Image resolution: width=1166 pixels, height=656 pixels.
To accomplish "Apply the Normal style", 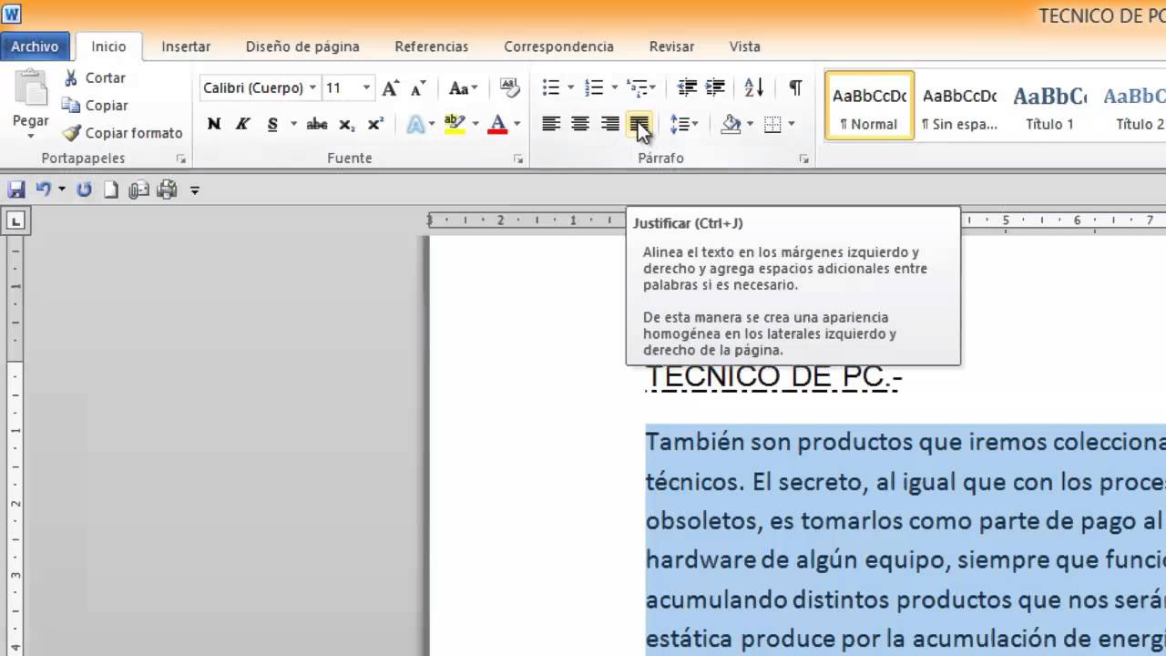I will click(869, 106).
